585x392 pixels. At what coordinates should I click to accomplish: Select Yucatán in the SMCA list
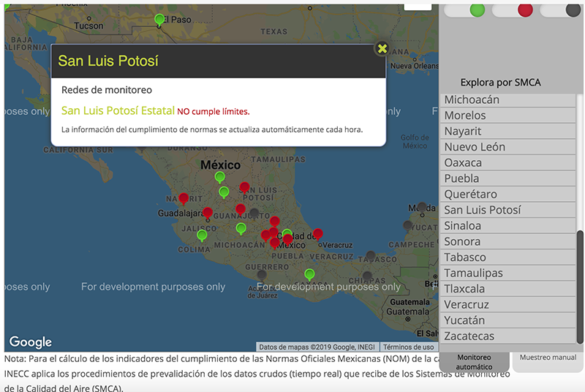(507, 320)
